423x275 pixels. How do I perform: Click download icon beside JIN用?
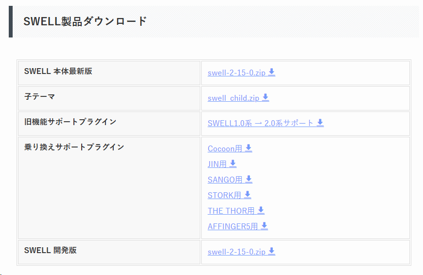point(233,164)
